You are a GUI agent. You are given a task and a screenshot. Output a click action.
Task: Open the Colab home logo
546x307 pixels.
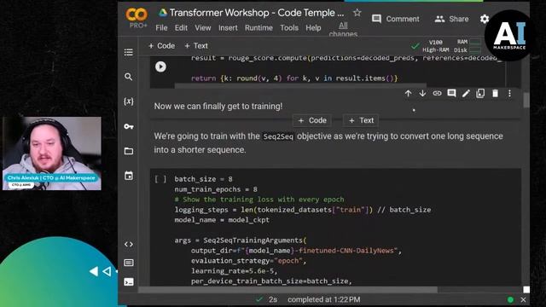coord(136,15)
